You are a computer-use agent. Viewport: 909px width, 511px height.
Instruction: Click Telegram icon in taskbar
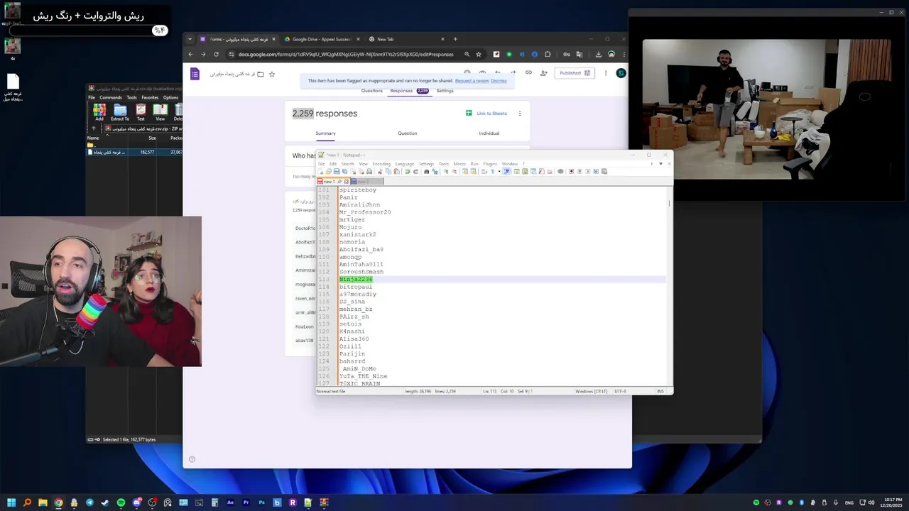pos(89,502)
